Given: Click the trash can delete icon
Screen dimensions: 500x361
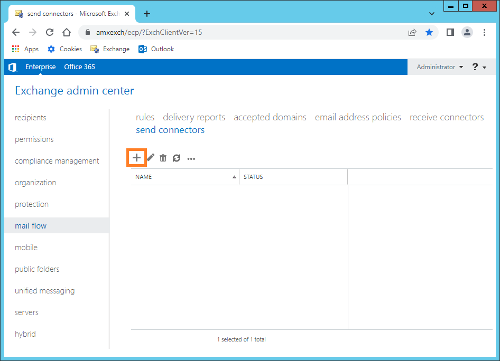Looking at the screenshot, I should (163, 158).
